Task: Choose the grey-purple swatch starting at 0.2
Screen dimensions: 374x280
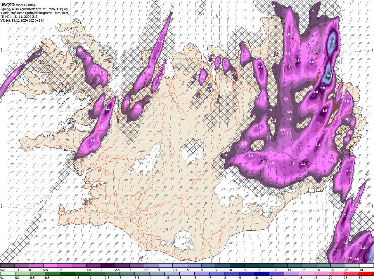Action: [7, 265]
